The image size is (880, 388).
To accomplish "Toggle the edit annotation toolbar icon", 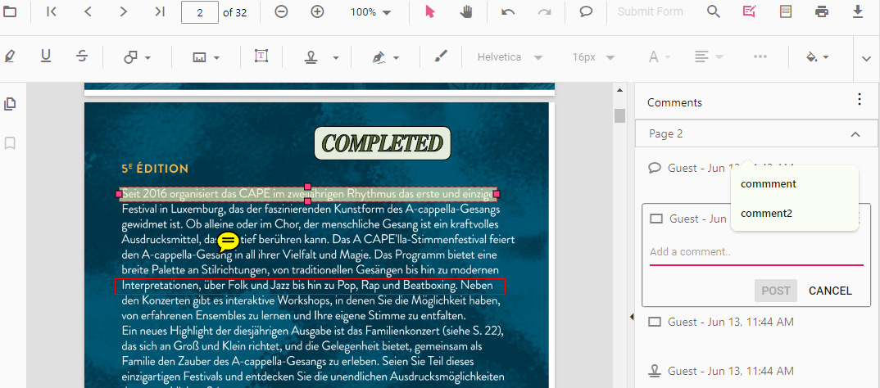I will click(749, 11).
